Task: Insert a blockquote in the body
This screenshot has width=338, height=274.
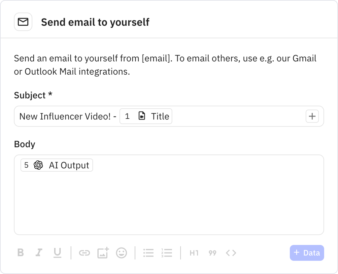Action: (x=212, y=253)
